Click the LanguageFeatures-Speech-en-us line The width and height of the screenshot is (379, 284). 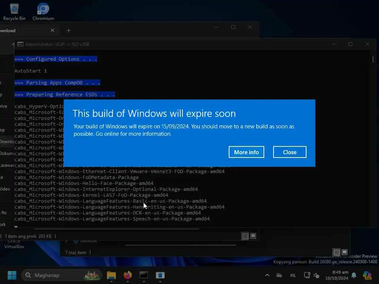coord(112,219)
